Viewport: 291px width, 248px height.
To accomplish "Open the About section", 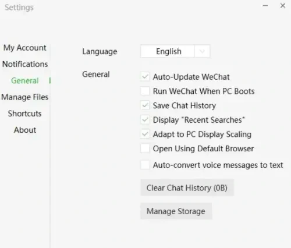I will (25, 130).
